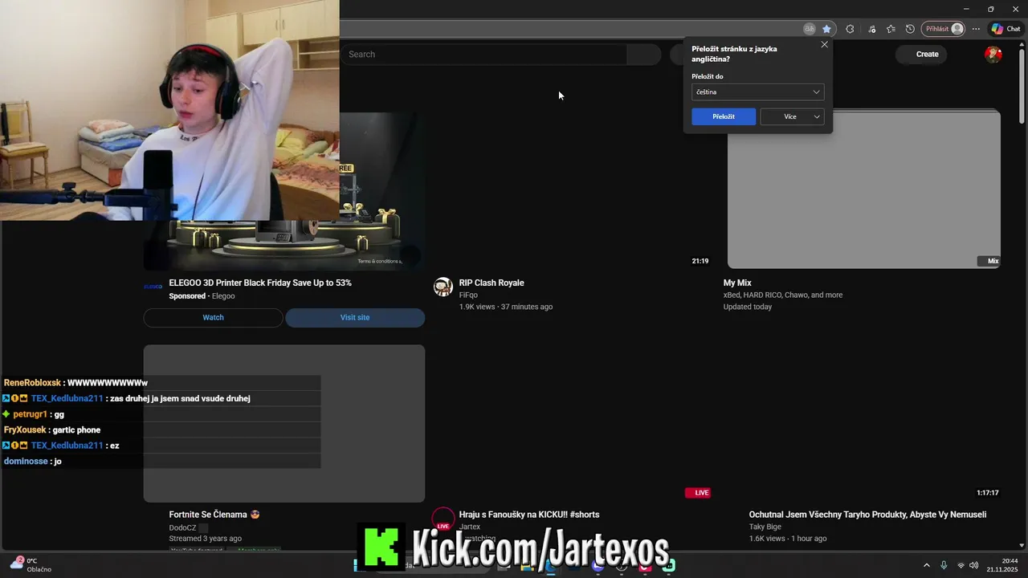Close the translate page popup
This screenshot has width=1028, height=578.
(824, 45)
